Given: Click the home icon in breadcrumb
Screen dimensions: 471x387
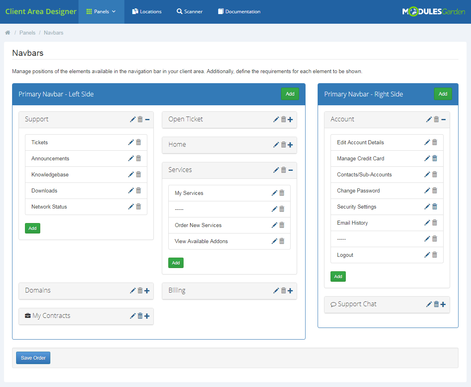Looking at the screenshot, I should pyautogui.click(x=8, y=33).
